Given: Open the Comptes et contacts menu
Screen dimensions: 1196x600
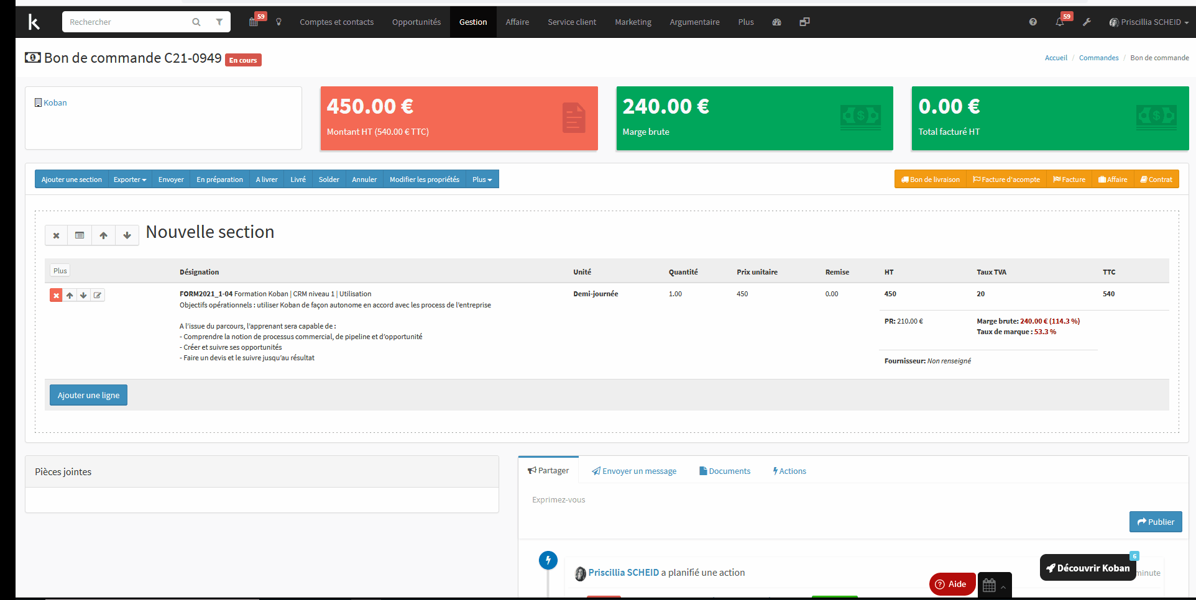Looking at the screenshot, I should tap(337, 22).
